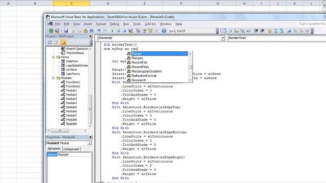Viewport: 326px width, 183px height.
Task: Click the Parameter Info icon on Edit toolbar
Action: (x=242, y=31)
